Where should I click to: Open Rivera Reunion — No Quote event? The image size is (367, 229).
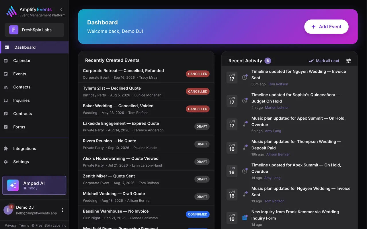pyautogui.click(x=146, y=144)
